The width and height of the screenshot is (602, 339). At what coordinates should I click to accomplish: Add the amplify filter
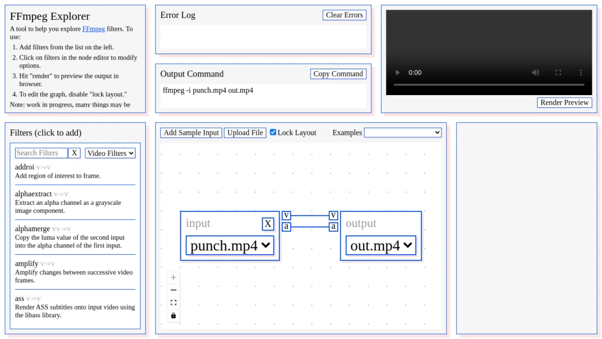tap(75, 272)
